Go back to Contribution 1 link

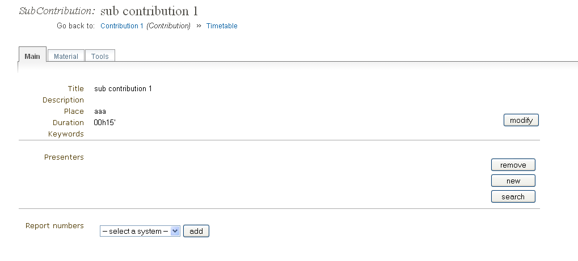point(121,26)
